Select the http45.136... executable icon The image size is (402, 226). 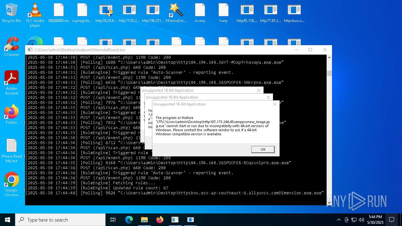247,13
